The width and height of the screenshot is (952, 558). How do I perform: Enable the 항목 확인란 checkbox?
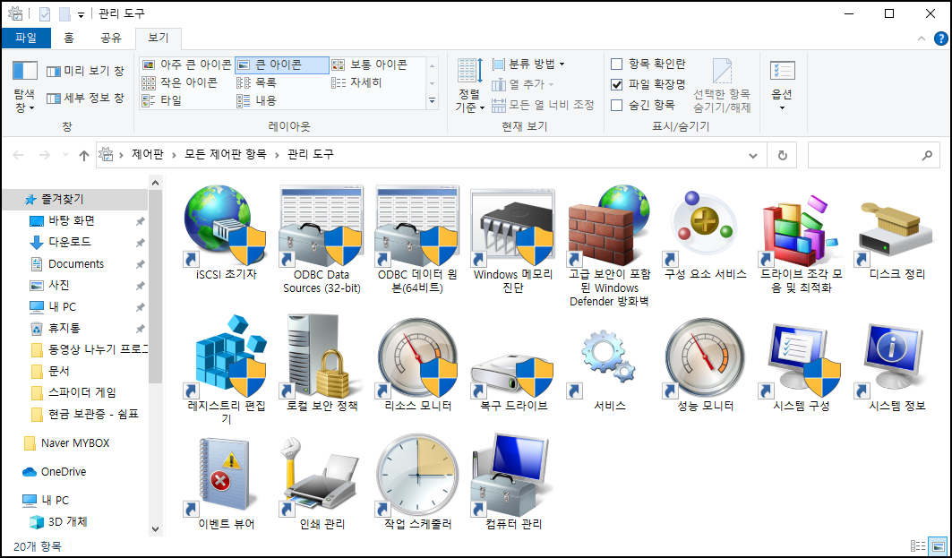616,64
